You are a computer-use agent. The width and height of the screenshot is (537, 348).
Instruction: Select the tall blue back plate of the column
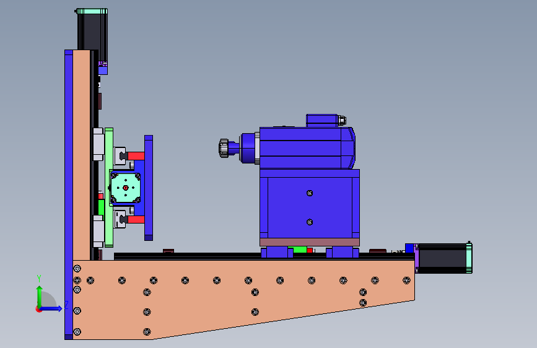[69, 194]
